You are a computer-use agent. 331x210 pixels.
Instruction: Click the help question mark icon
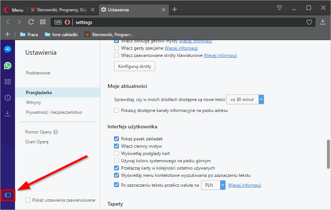pyautogui.click(x=56, y=132)
